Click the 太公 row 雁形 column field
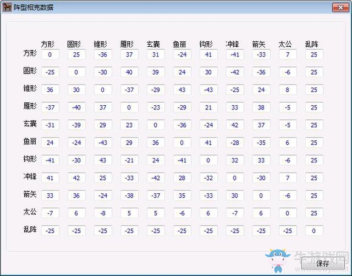The width and height of the screenshot is (352, 276). [129, 213]
